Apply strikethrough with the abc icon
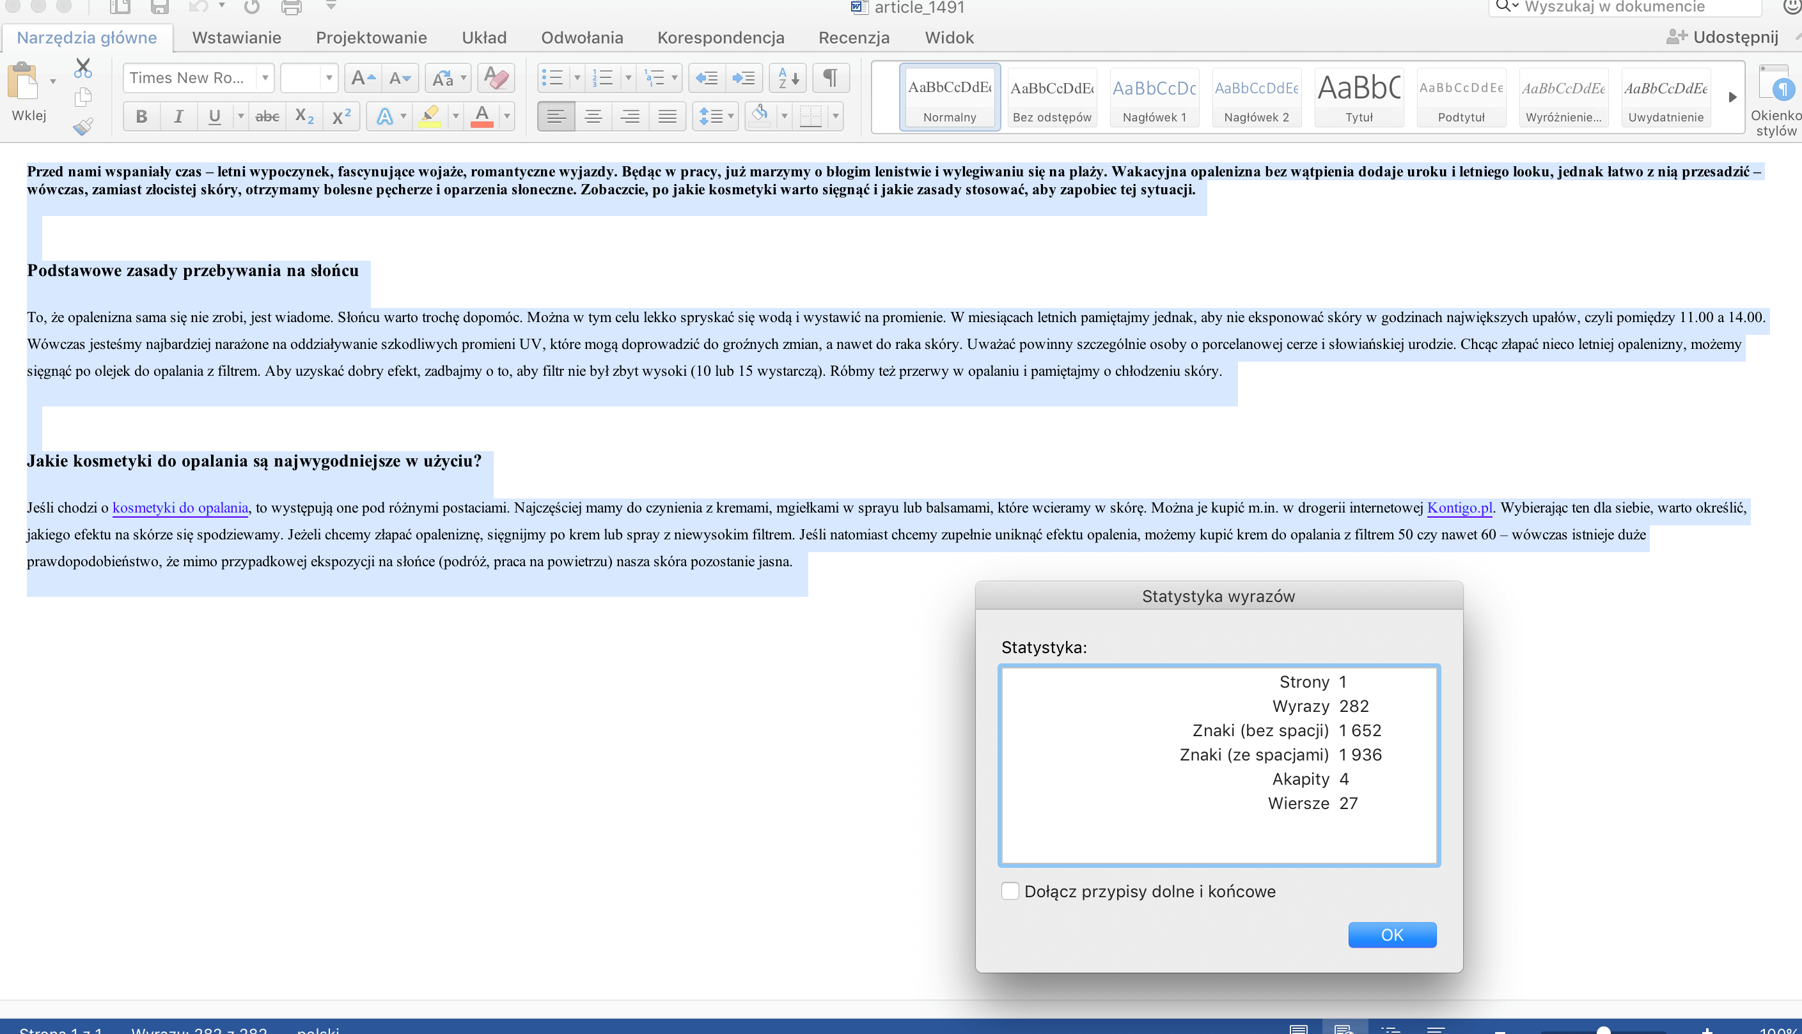The width and height of the screenshot is (1802, 1034). click(267, 116)
